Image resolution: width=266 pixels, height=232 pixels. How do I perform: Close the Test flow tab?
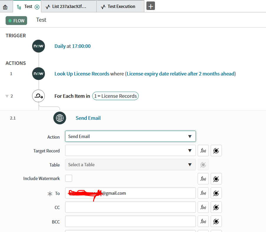pyautogui.click(x=37, y=7)
